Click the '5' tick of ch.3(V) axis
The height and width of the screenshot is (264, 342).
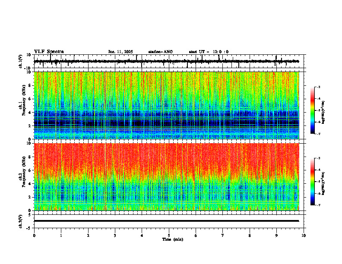pyautogui.click(x=30, y=215)
